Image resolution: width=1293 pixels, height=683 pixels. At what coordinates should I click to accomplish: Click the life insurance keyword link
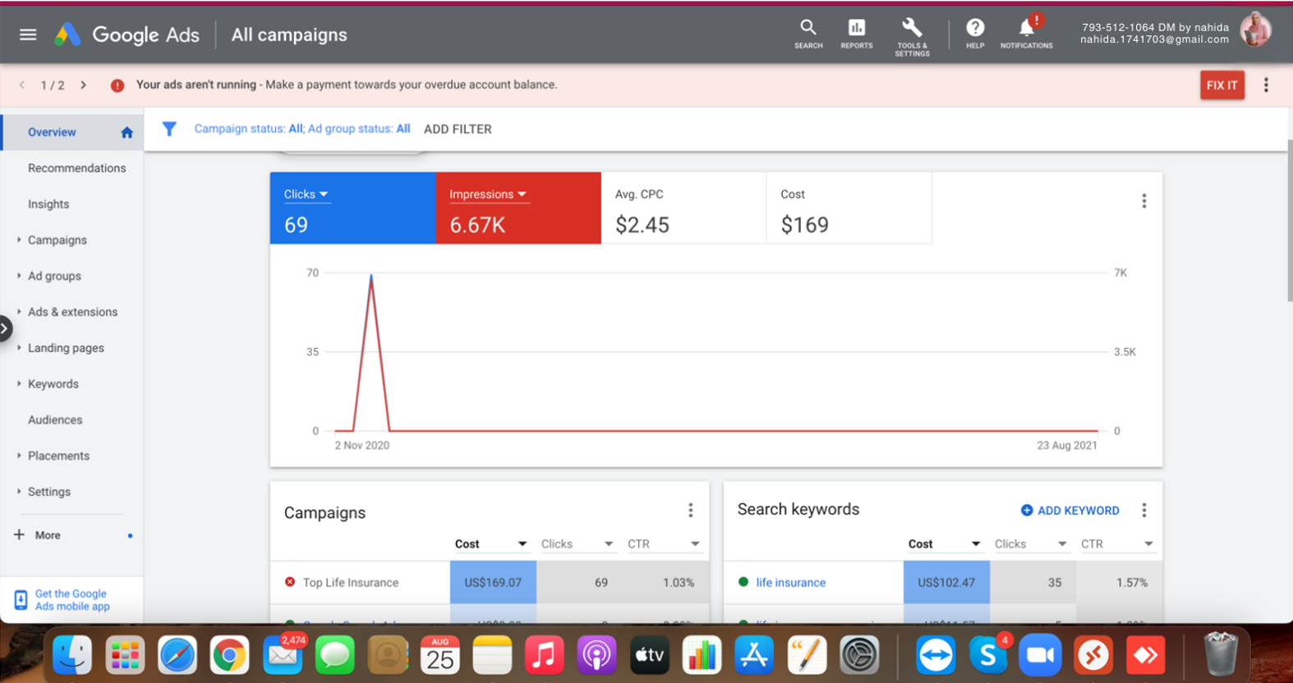point(790,582)
